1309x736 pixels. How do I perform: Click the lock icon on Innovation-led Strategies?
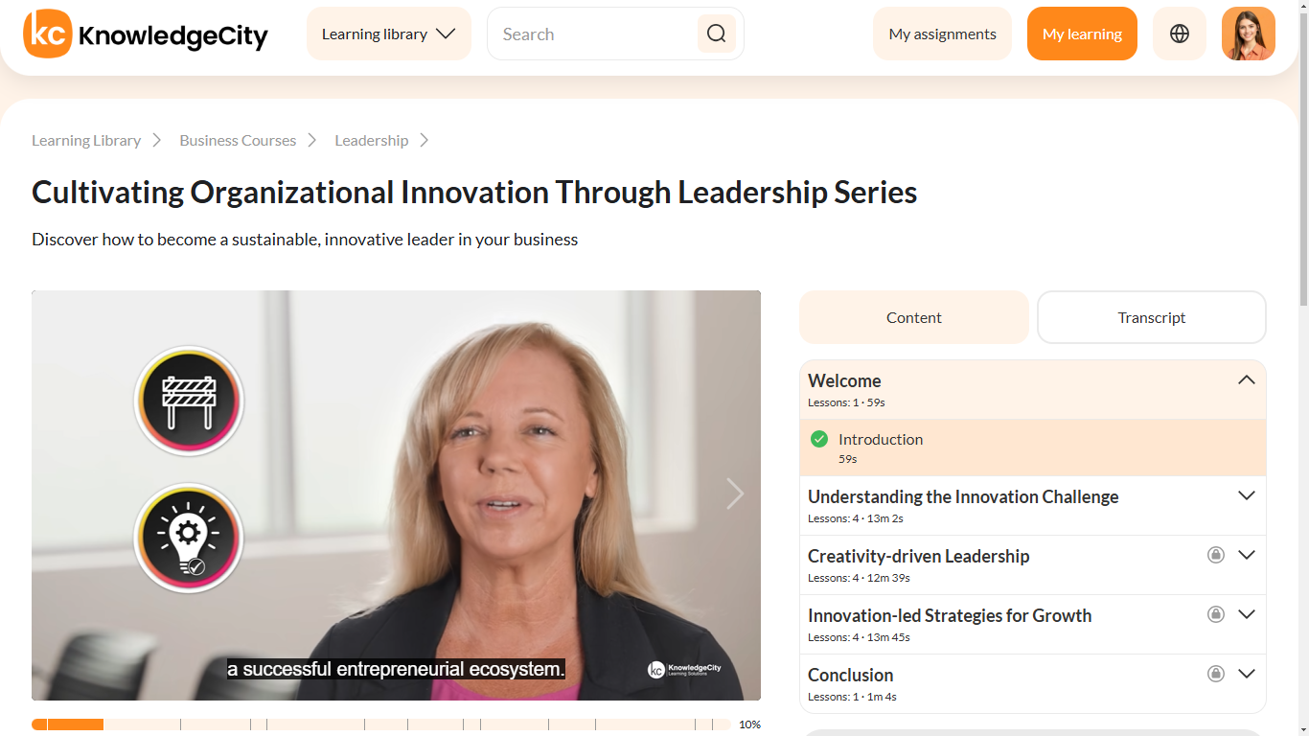click(x=1216, y=614)
